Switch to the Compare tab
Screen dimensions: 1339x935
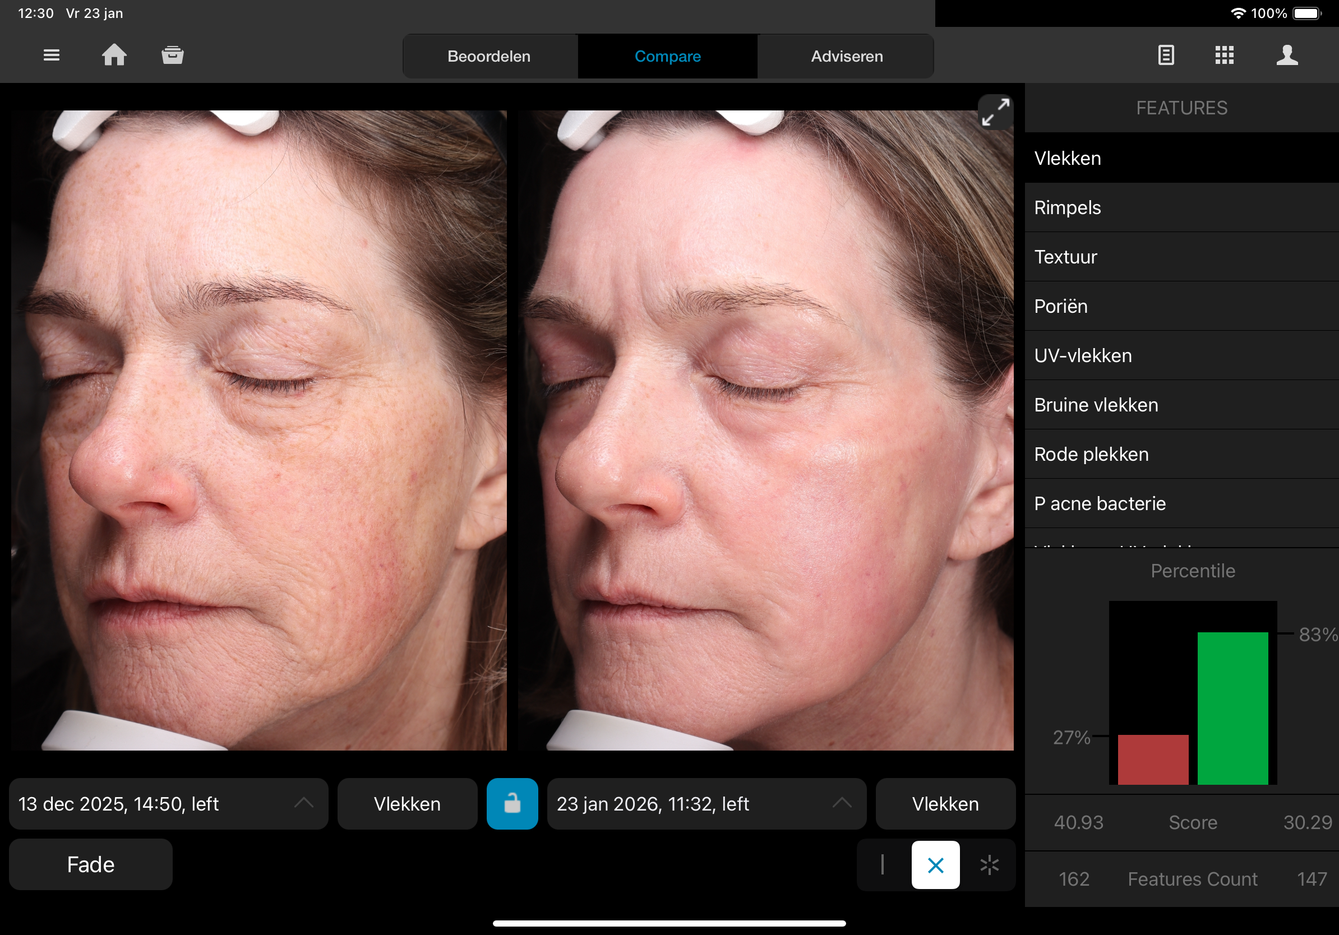pos(668,57)
